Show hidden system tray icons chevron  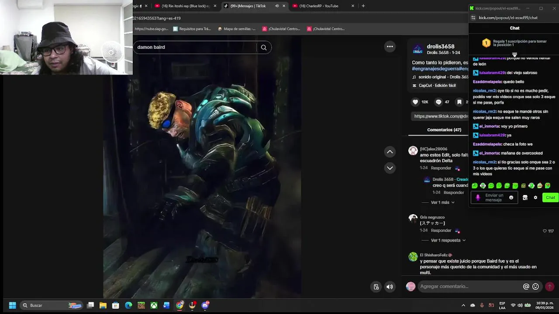coord(463,305)
